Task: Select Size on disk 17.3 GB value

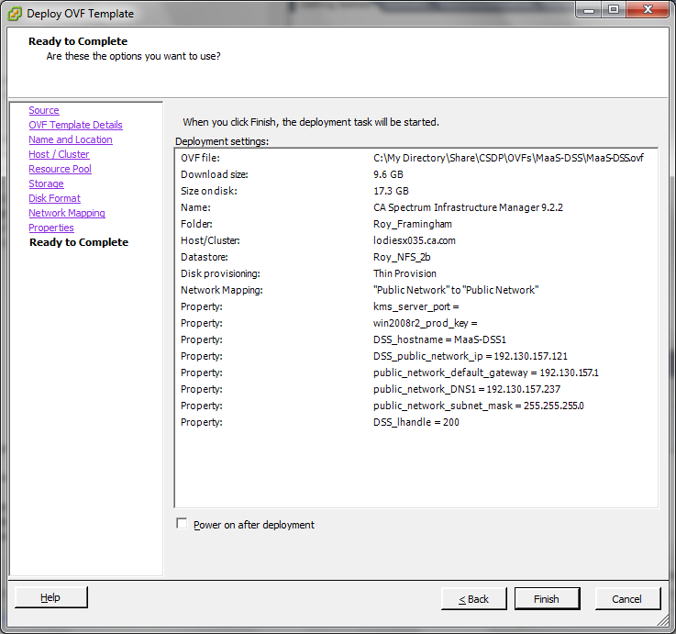Action: (x=391, y=191)
